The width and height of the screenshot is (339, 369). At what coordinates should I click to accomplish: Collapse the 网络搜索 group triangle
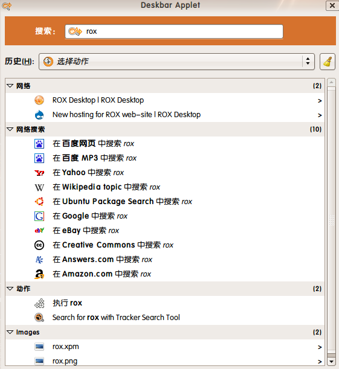point(10,129)
